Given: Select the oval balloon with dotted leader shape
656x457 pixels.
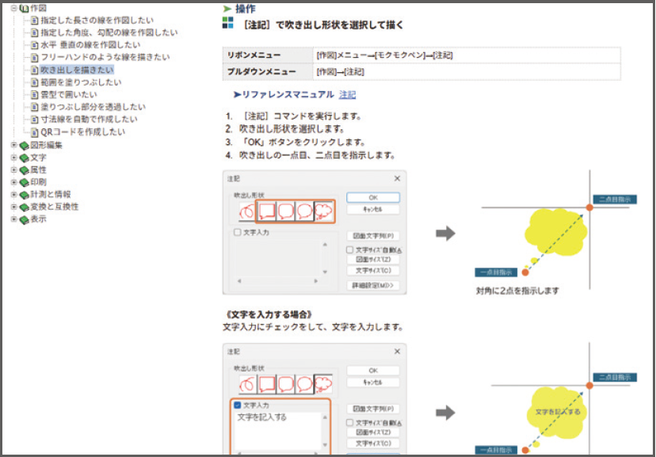Looking at the screenshot, I should click(305, 211).
